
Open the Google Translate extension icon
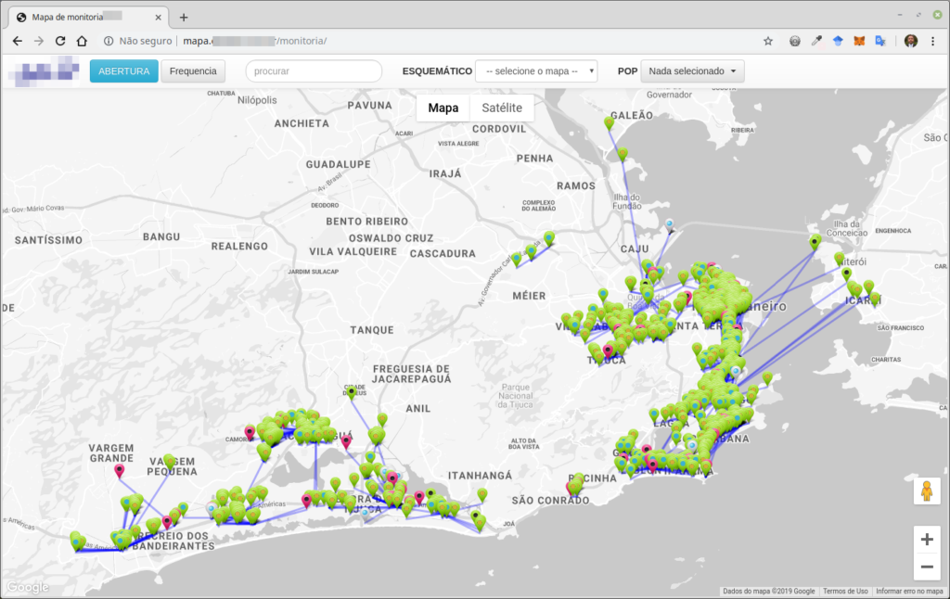click(879, 41)
